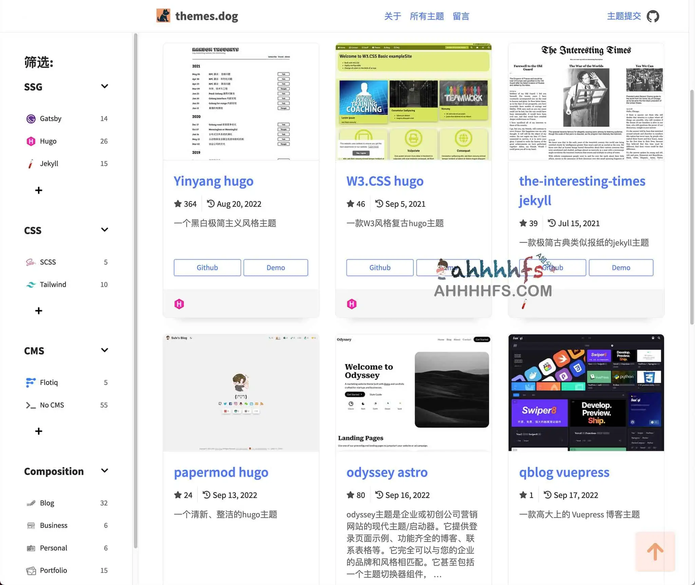Click Github button on Yinyang hugo card
The width and height of the screenshot is (695, 585).
tap(207, 268)
